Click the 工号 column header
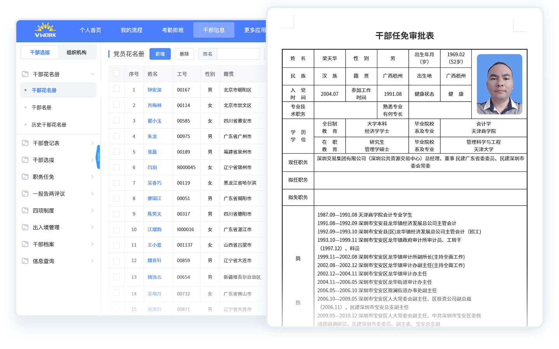This screenshot has width=559, height=349. point(182,74)
